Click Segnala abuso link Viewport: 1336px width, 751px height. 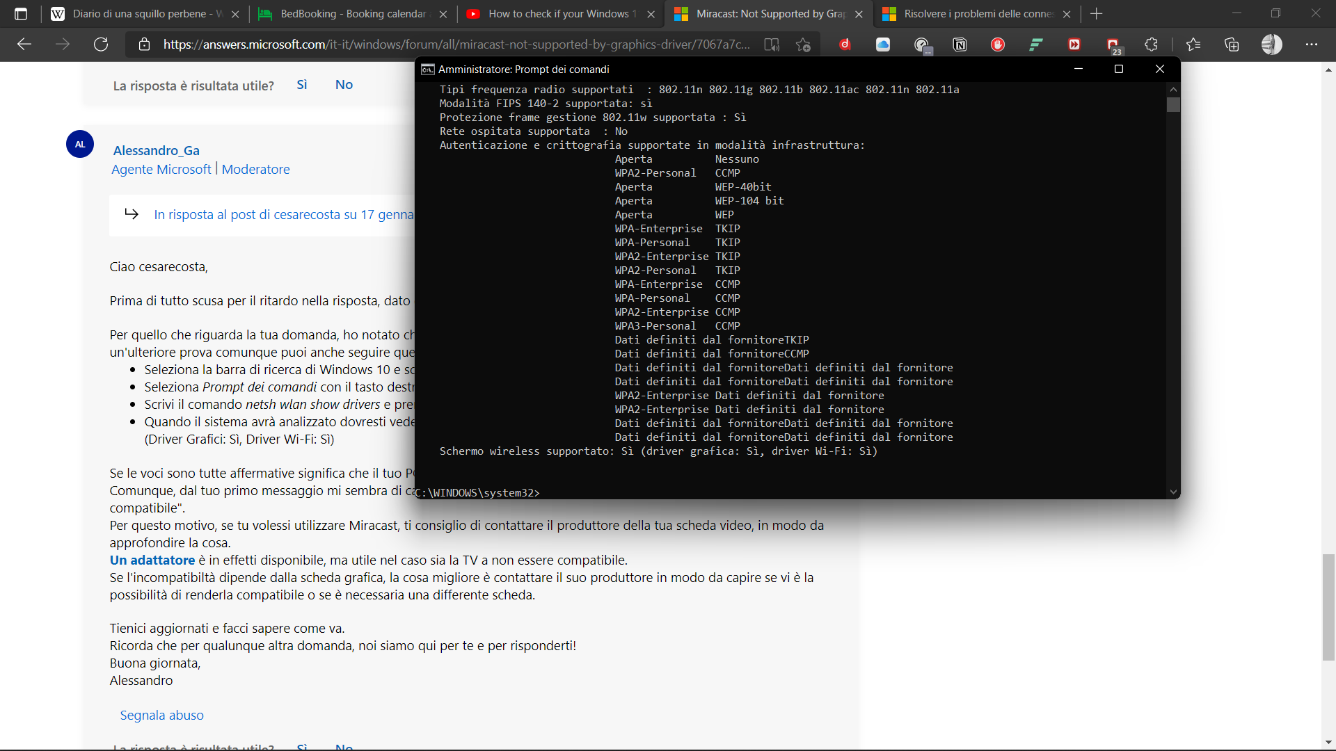(x=161, y=715)
